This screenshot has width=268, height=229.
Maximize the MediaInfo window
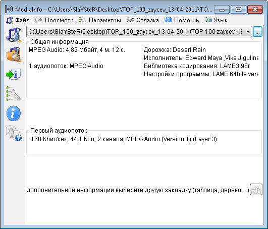[238, 10]
